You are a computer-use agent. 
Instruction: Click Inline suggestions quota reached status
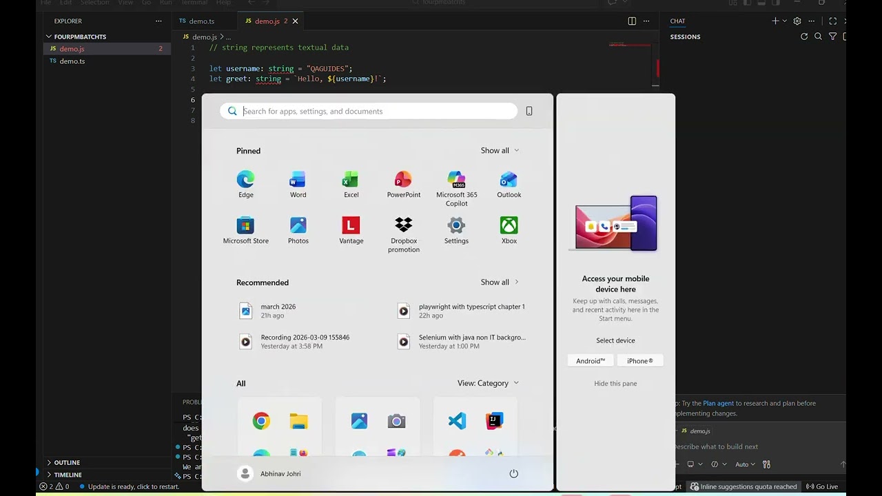[743, 486]
